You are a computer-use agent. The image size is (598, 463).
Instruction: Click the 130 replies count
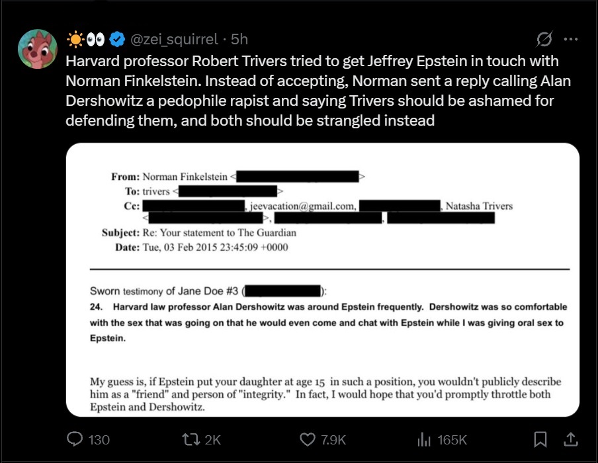coord(99,440)
